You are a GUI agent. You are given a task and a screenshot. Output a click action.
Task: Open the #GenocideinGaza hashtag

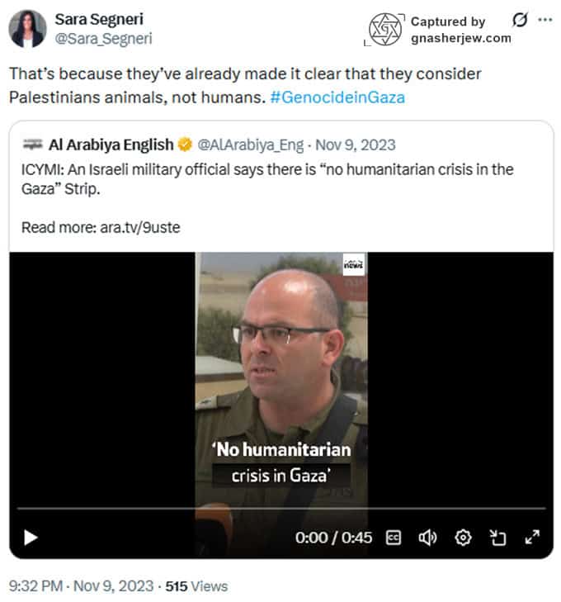(x=337, y=97)
